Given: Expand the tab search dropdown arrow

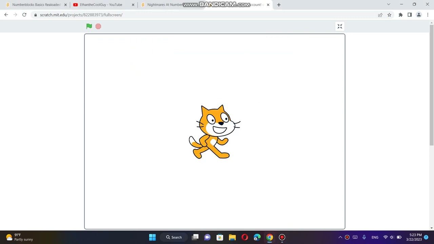Looking at the screenshot, I should pos(389,4).
